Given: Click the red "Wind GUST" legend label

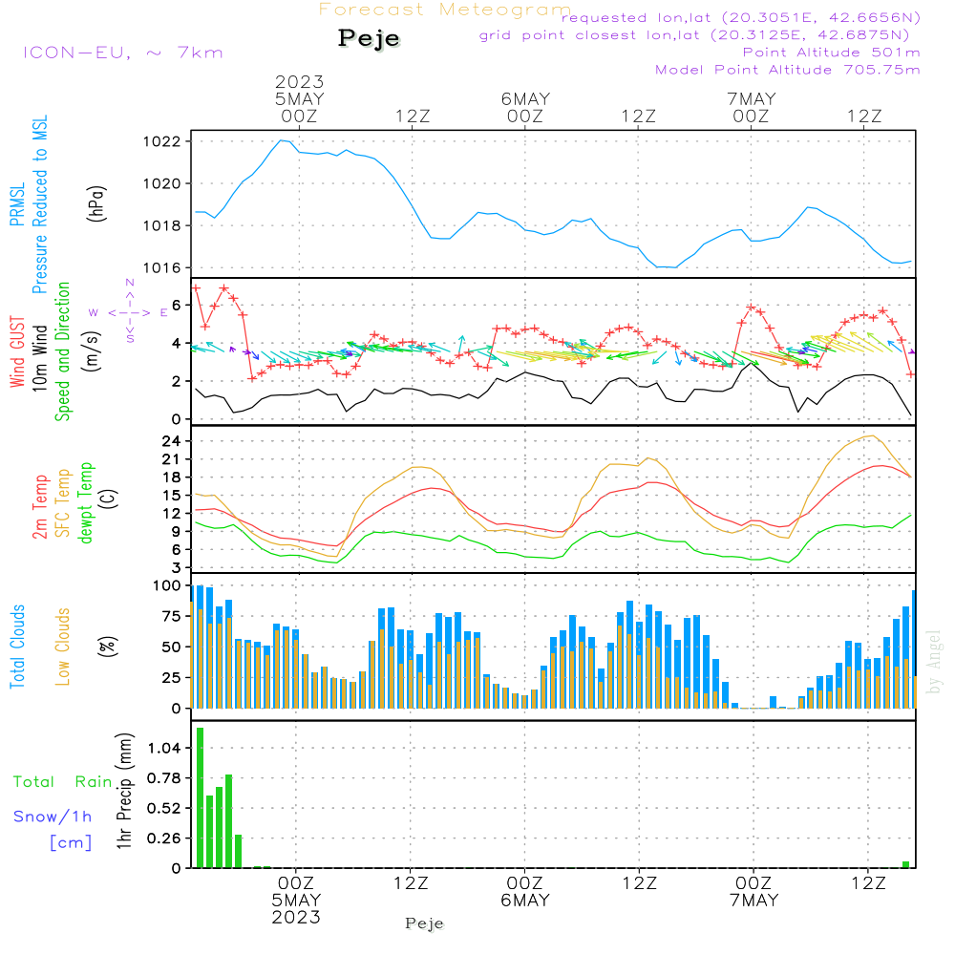Looking at the screenshot, I should pyautogui.click(x=17, y=351).
